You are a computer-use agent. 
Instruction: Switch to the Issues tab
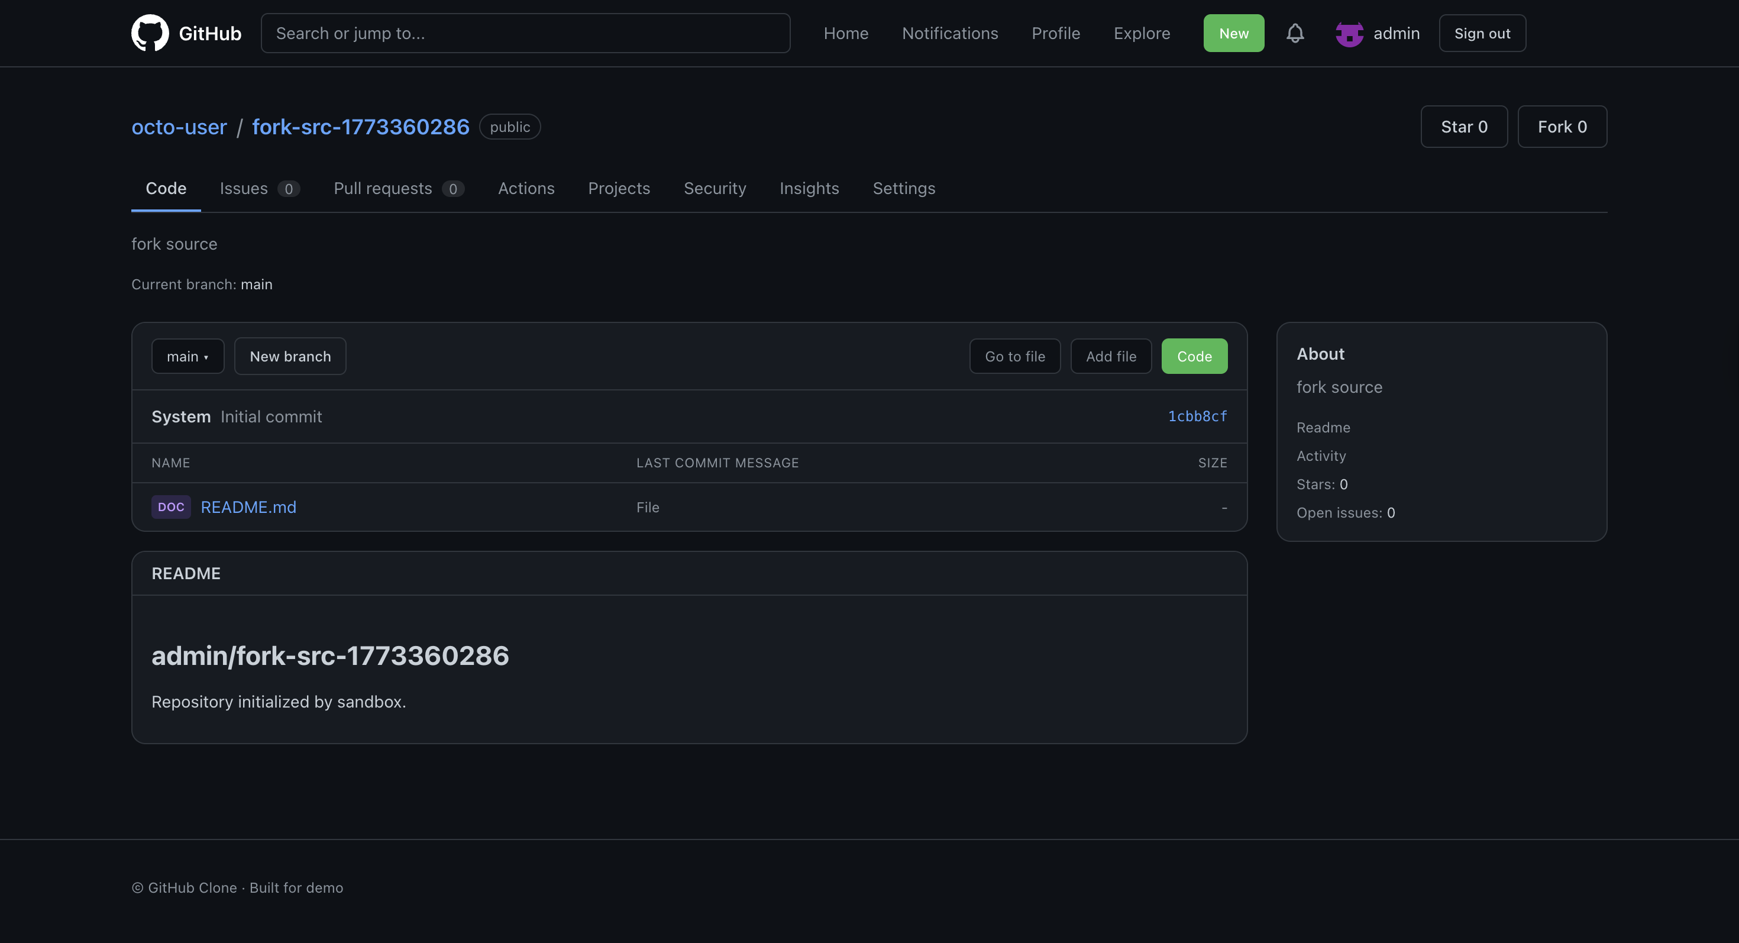(x=259, y=188)
